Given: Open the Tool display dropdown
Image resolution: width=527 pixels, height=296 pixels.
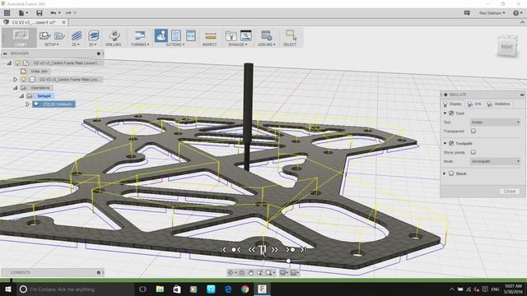Looking at the screenshot, I should [496, 123].
